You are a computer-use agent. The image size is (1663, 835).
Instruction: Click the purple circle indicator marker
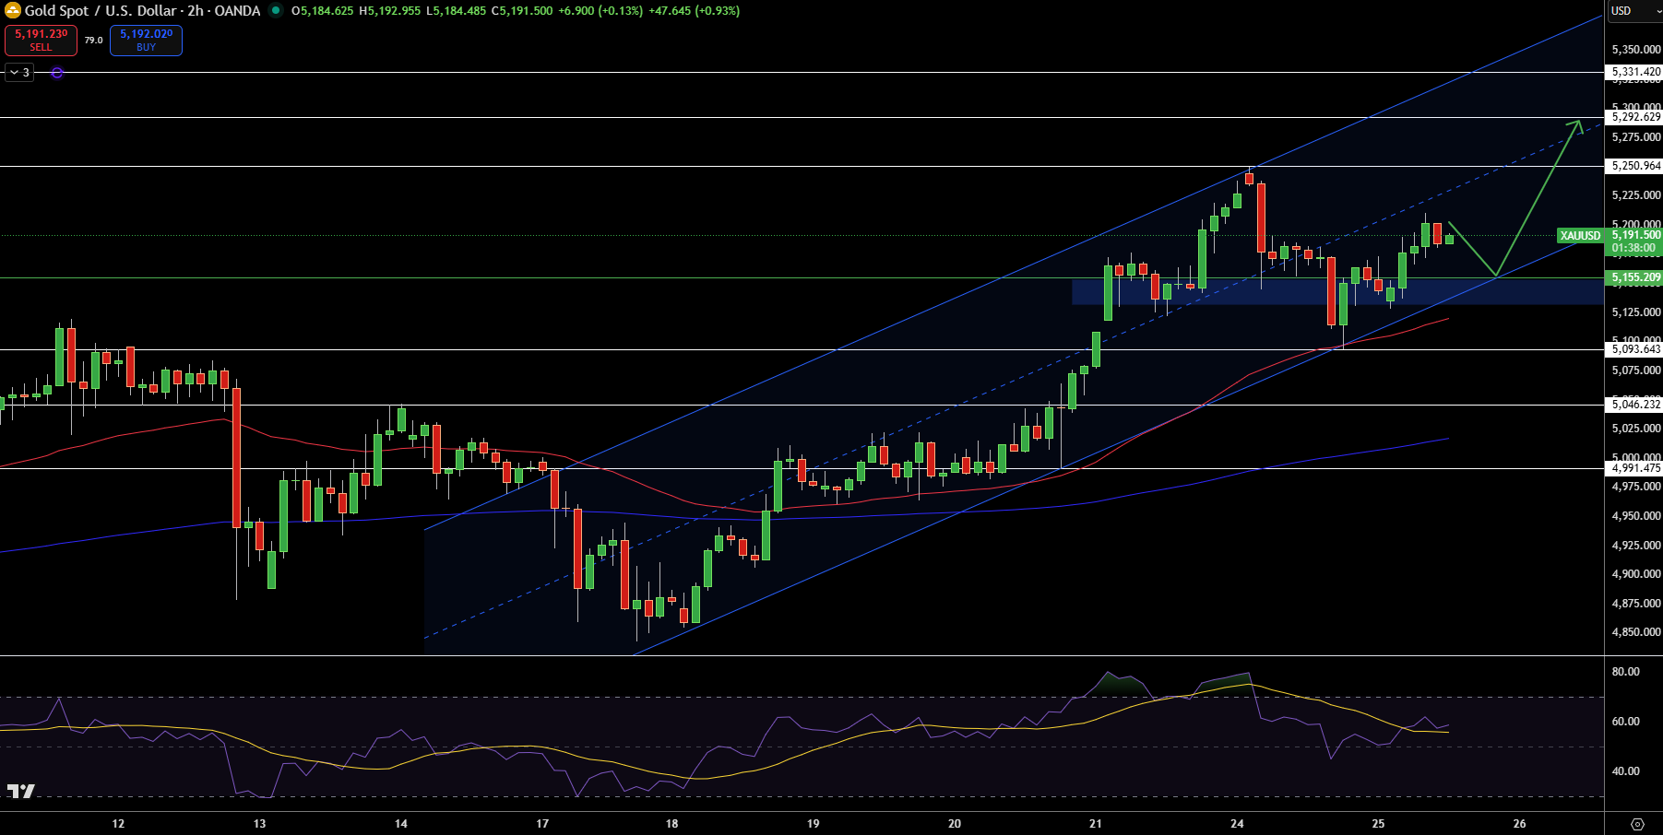point(57,73)
